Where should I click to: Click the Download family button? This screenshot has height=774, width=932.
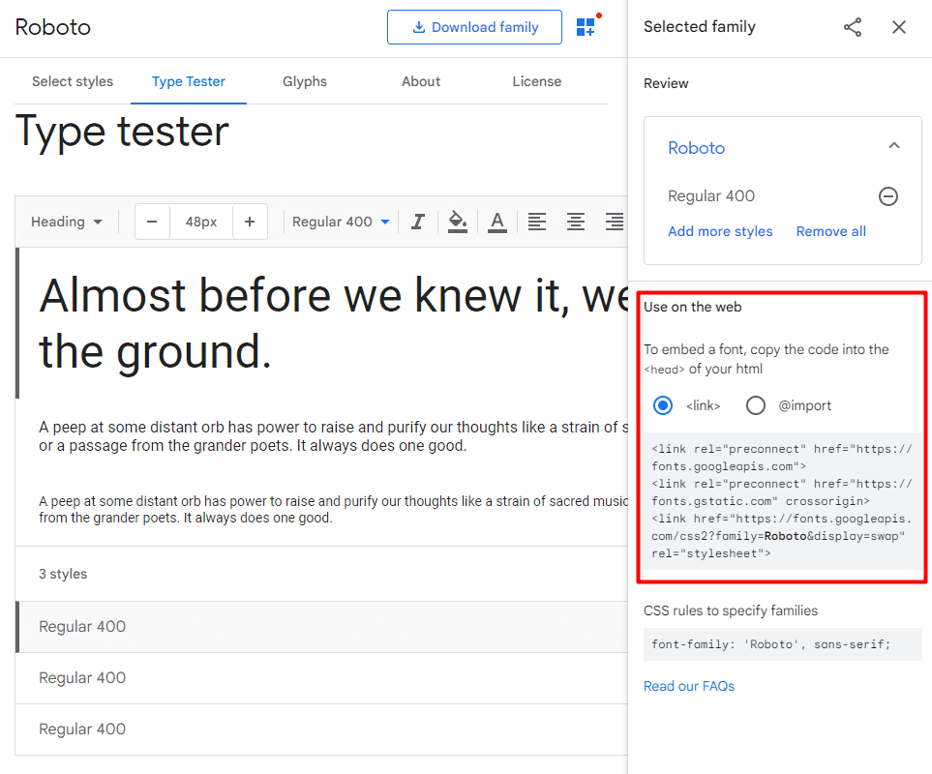(x=474, y=27)
